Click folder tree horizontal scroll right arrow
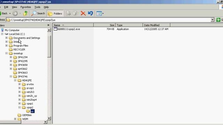223x125 pixels. [x=45, y=122]
